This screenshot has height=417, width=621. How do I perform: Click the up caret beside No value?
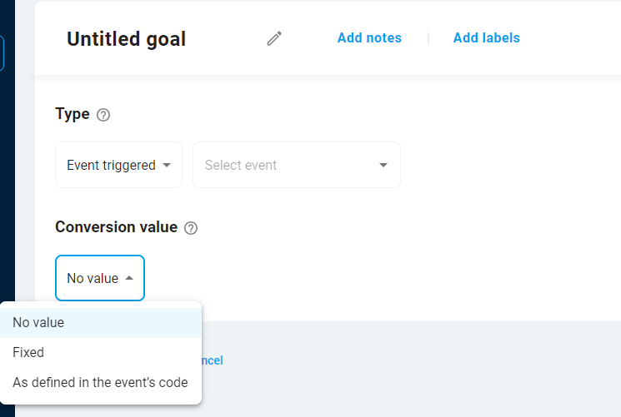tap(129, 278)
